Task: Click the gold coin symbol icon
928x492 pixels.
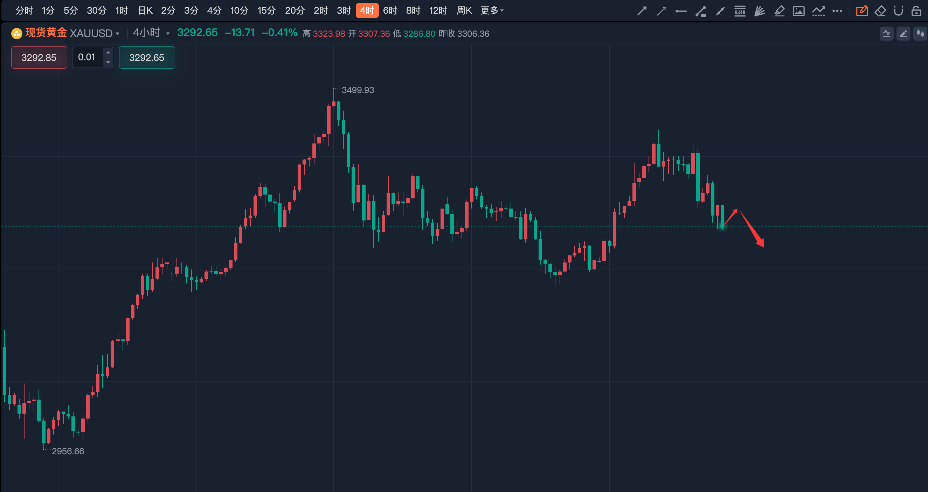Action: 16,34
